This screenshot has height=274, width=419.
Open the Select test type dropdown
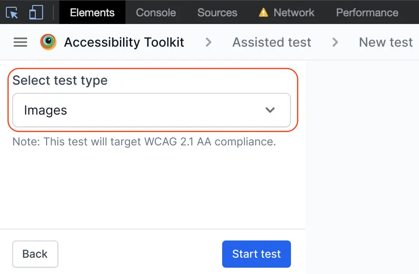point(151,110)
